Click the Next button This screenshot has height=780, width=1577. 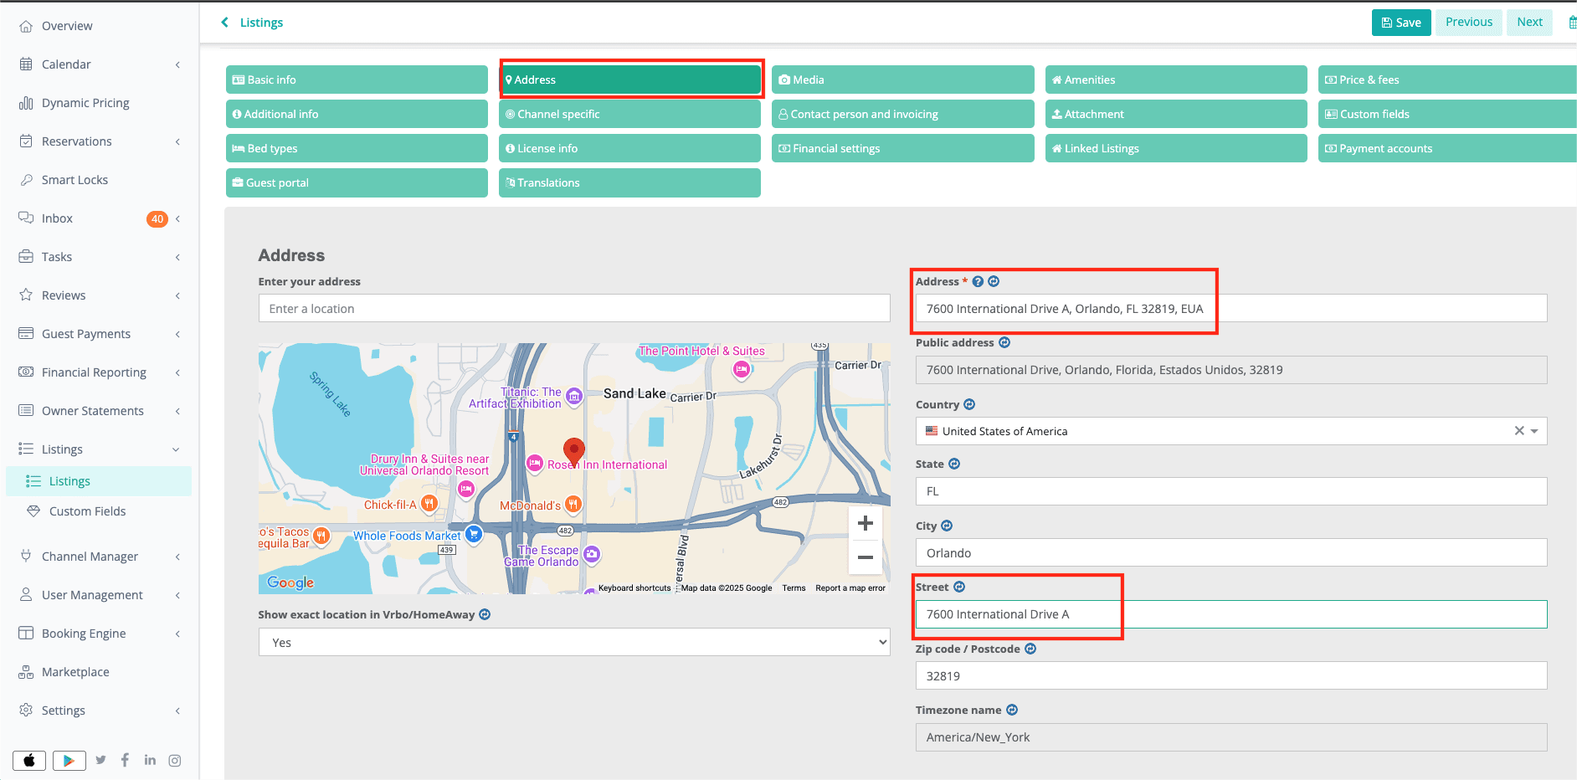tap(1529, 23)
